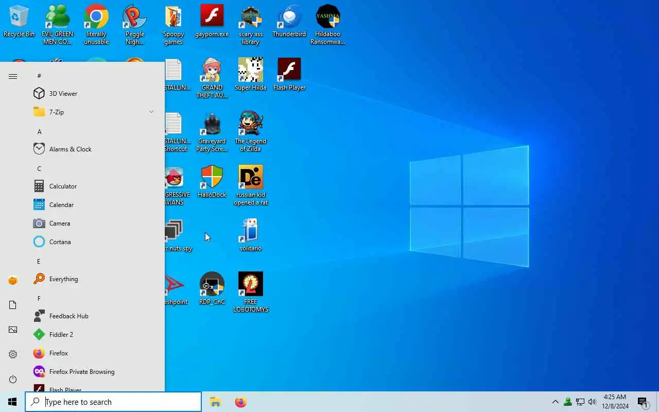
Task: Jump to the F letter header
Action: (x=39, y=298)
